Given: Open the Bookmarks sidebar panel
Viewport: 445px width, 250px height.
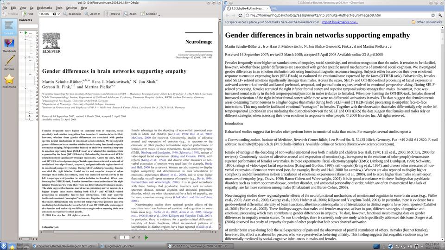Looking at the screenshot, I should pyautogui.click(x=9, y=81).
